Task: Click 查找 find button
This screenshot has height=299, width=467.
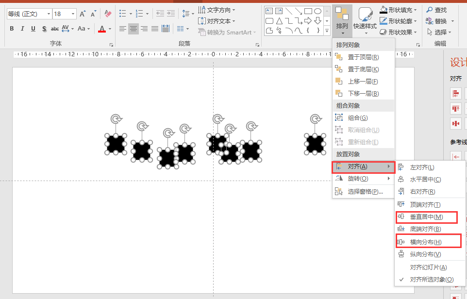Action: (x=436, y=10)
